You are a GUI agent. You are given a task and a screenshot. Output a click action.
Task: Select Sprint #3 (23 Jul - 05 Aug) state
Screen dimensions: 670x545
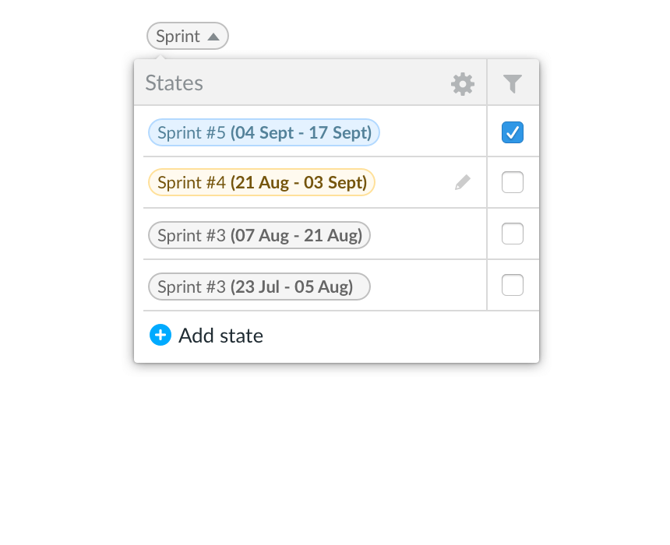[259, 287]
